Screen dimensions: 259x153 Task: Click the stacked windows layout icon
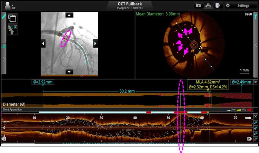(x=13, y=18)
